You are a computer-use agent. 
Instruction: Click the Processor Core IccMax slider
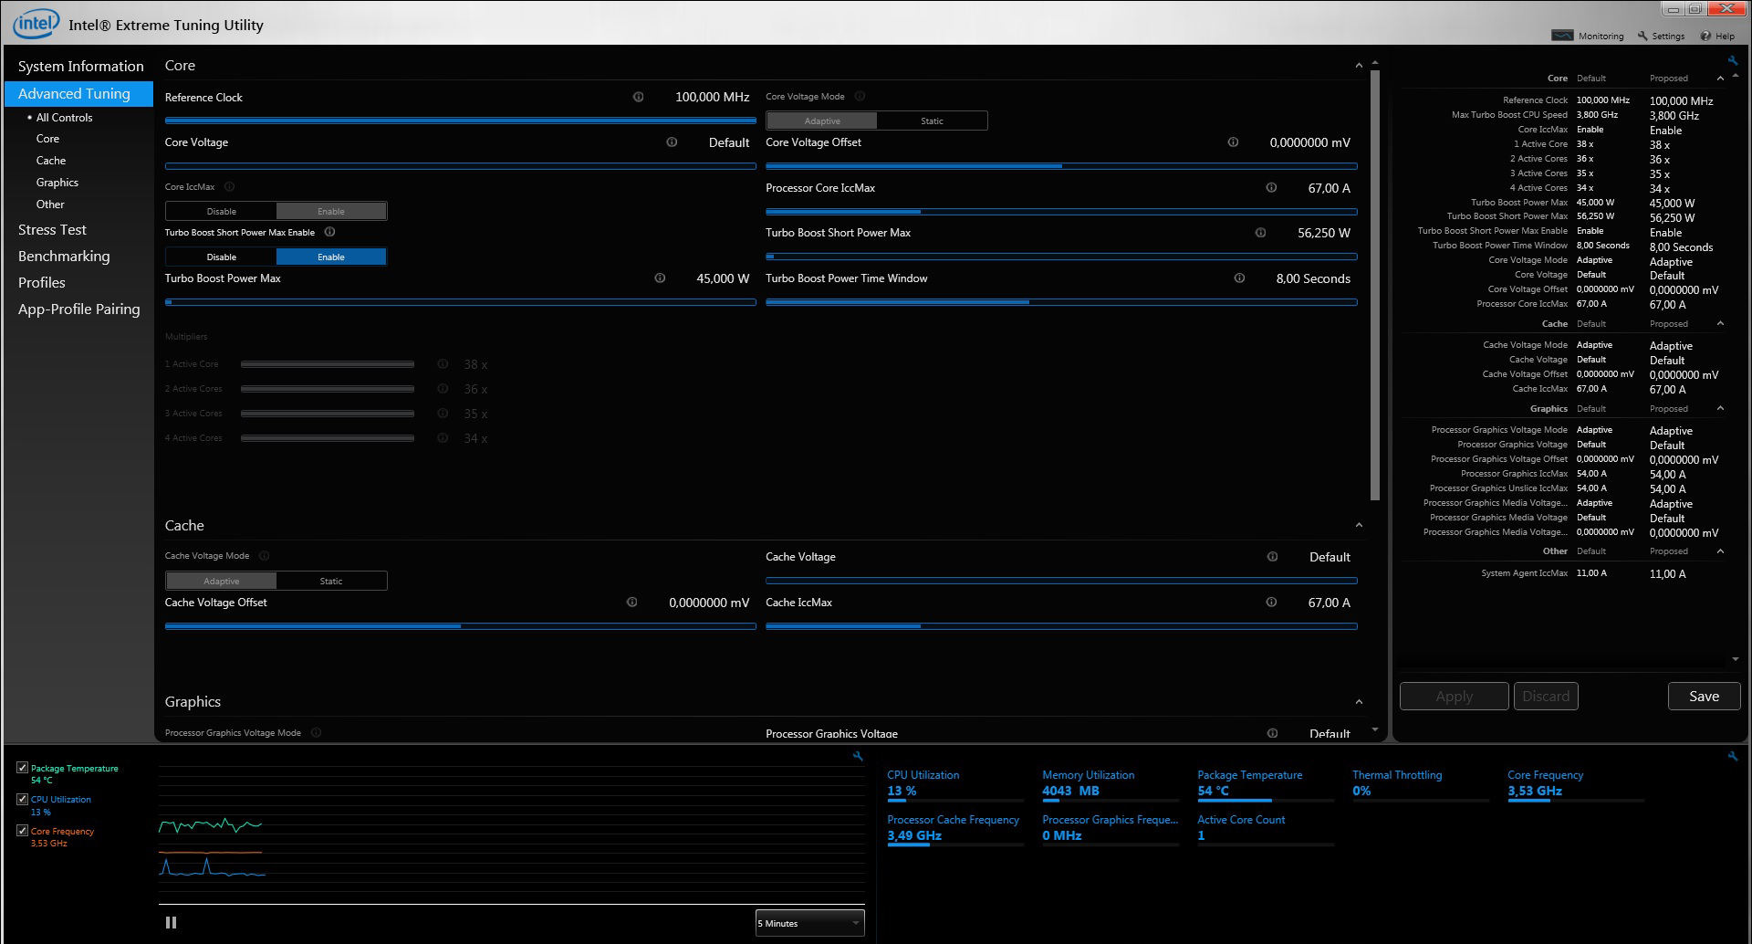1061,212
